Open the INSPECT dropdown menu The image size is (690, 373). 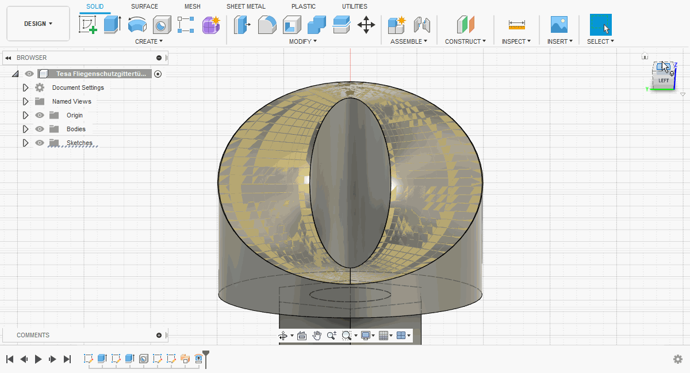[x=516, y=41]
